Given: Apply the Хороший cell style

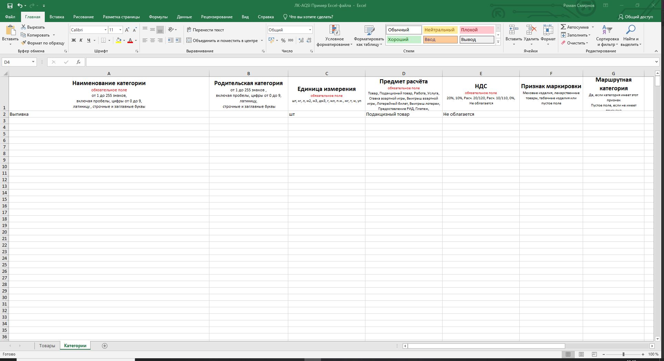Looking at the screenshot, I should tap(403, 40).
